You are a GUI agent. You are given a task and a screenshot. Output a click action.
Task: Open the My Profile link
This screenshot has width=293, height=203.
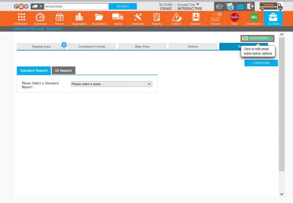tap(166, 4)
